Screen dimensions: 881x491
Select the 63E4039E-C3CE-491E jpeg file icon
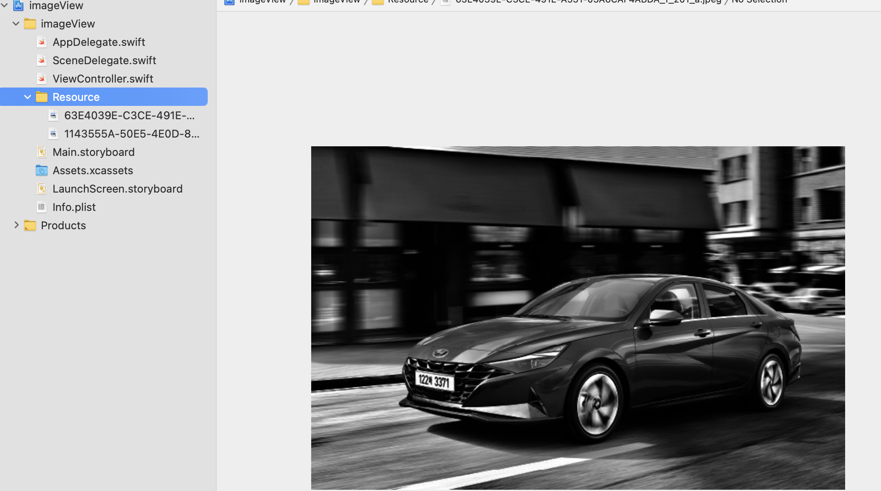pos(53,115)
